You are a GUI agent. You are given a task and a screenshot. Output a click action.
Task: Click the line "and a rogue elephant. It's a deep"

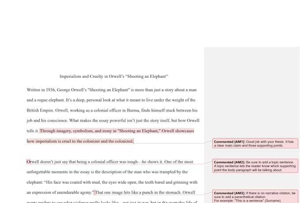coord(111,100)
